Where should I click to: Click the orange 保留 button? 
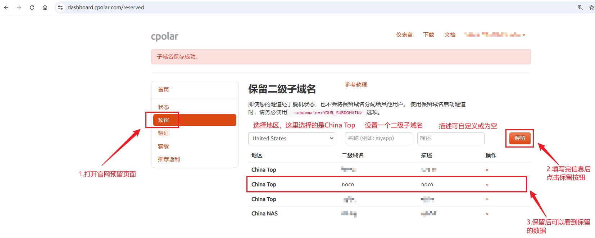[x=520, y=138]
